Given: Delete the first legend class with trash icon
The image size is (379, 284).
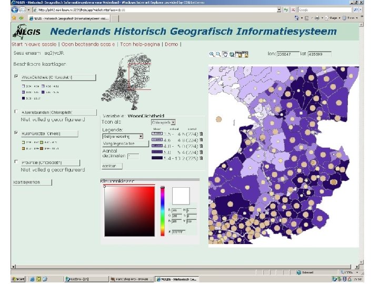Looking at the screenshot, I should tap(202, 134).
